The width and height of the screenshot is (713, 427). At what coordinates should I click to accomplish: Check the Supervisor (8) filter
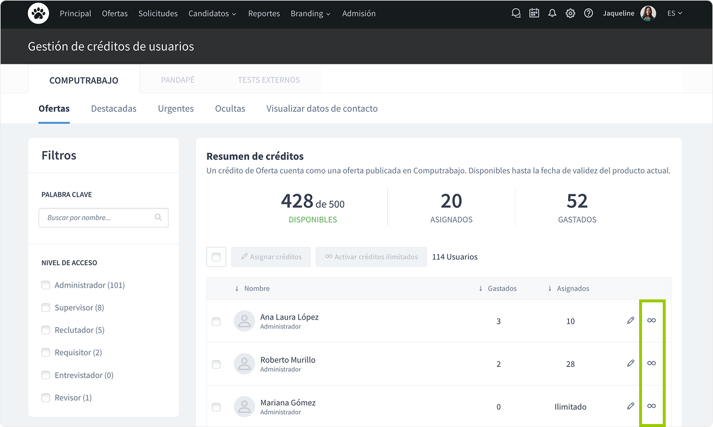46,308
